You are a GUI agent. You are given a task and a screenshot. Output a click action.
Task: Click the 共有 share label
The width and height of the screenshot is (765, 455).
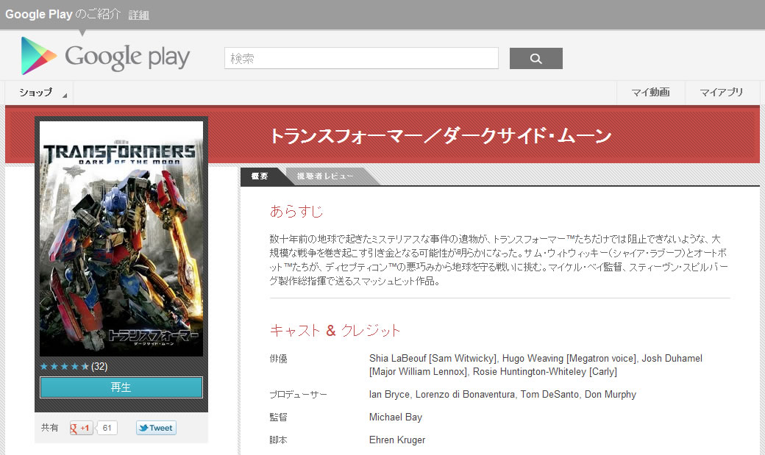49,428
